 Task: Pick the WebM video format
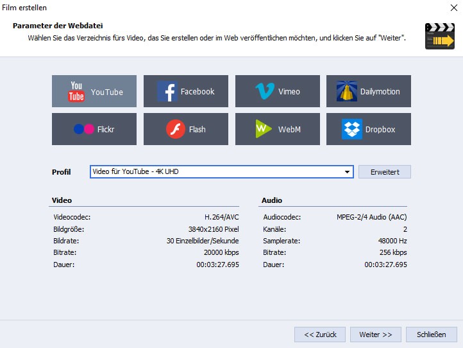point(278,130)
